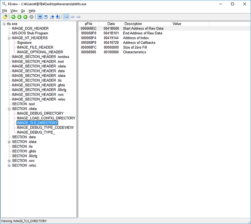
Task: Select the single-segment width view icon
Action: point(78,17)
